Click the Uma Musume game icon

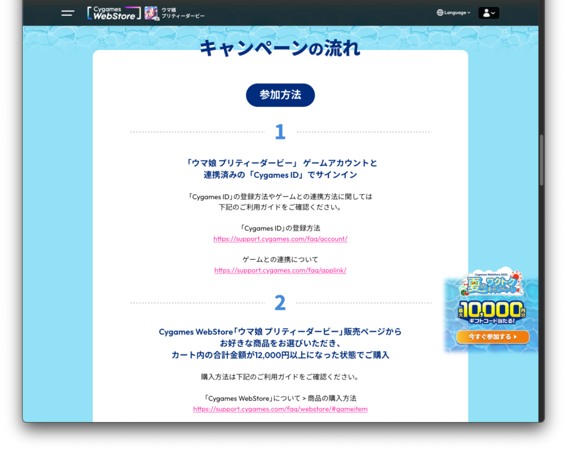point(151,13)
